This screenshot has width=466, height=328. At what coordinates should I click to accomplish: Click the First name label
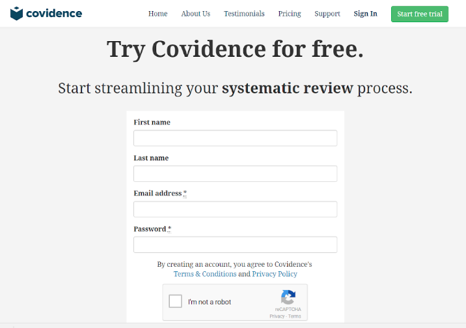(152, 122)
